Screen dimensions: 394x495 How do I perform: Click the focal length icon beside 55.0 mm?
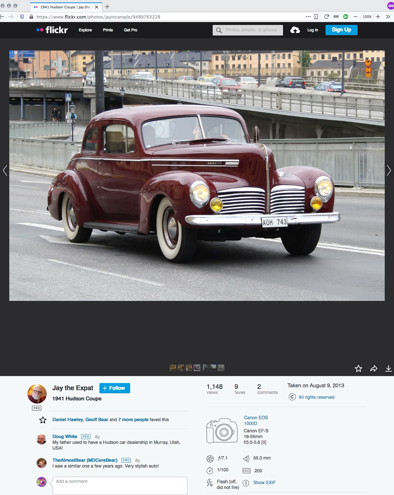(x=246, y=459)
